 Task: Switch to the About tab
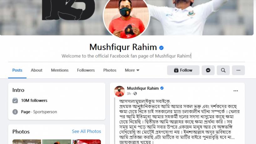pyautogui.click(x=37, y=70)
